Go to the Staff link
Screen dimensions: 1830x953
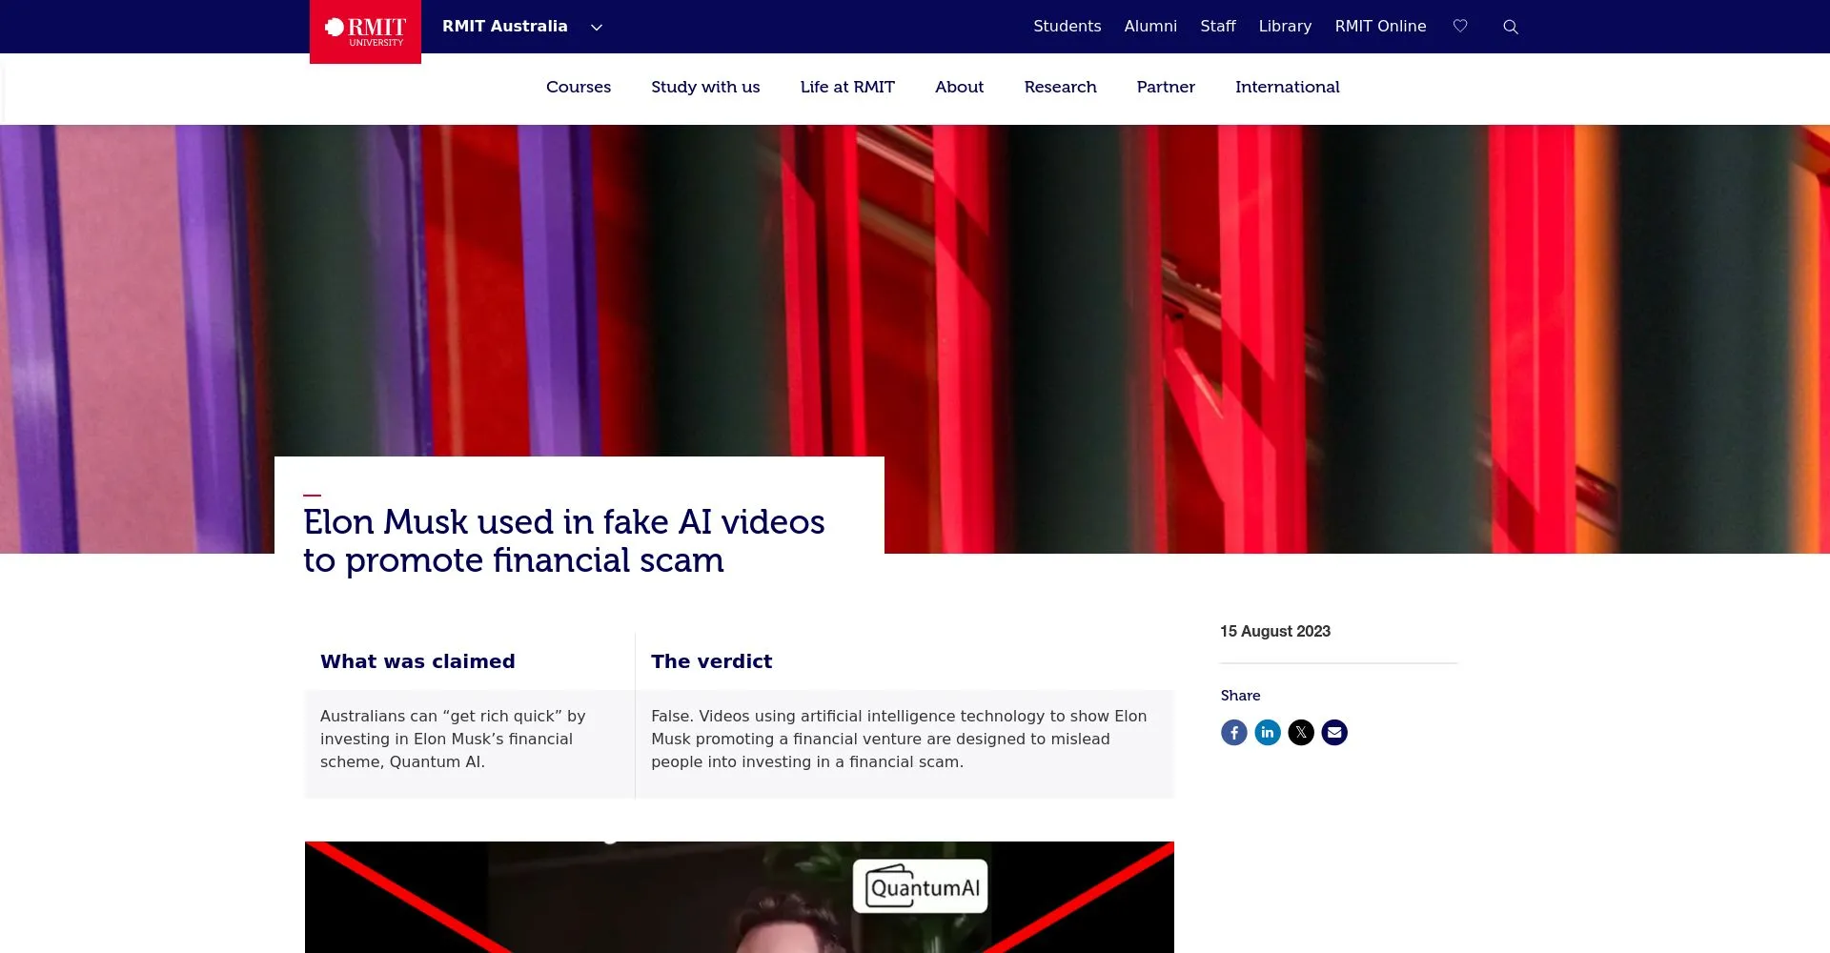(x=1217, y=27)
